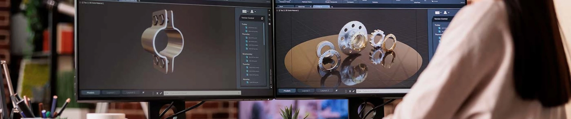Open user account dropdown on right monitor

click(446, 13)
